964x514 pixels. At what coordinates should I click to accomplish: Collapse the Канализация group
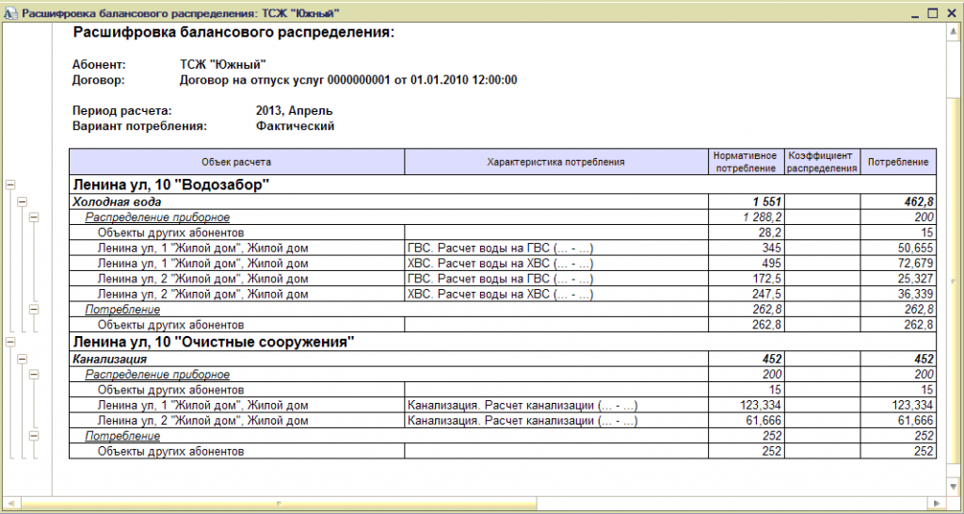[x=23, y=359]
